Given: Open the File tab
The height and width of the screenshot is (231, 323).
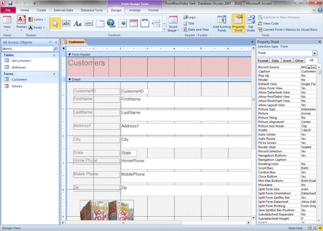Looking at the screenshot, I should click(x=8, y=10).
